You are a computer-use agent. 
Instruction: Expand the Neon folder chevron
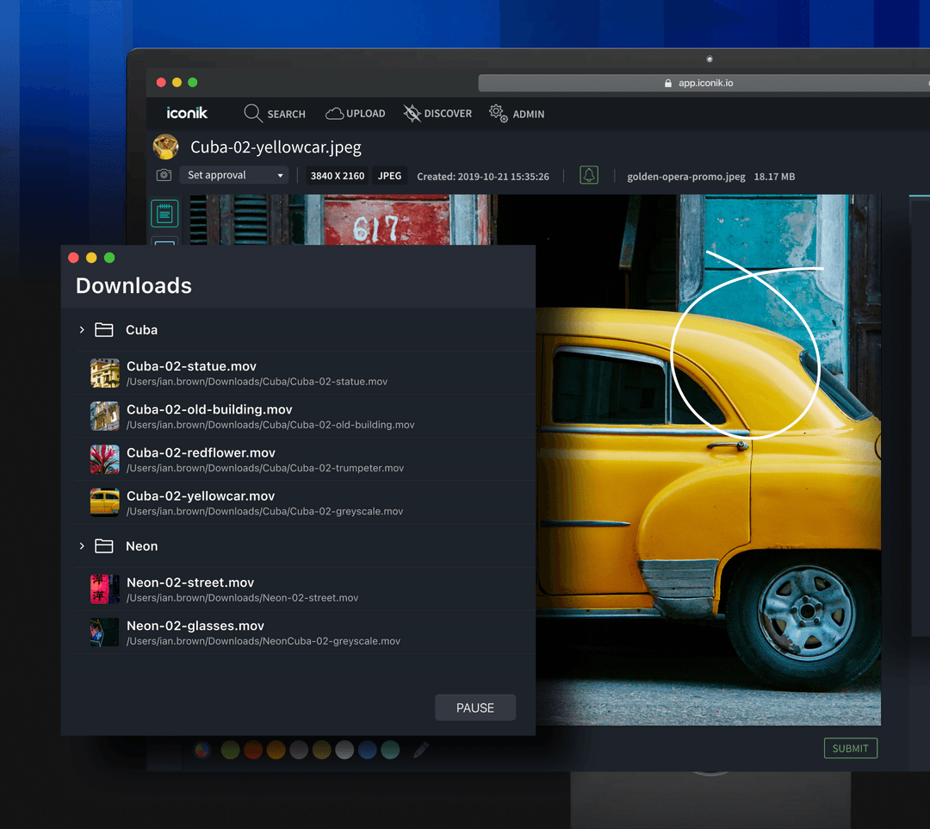82,546
